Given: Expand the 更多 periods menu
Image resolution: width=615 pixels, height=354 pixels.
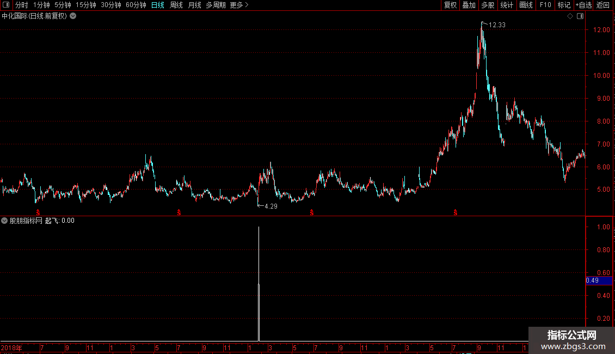Looking at the screenshot, I should coord(239,5).
